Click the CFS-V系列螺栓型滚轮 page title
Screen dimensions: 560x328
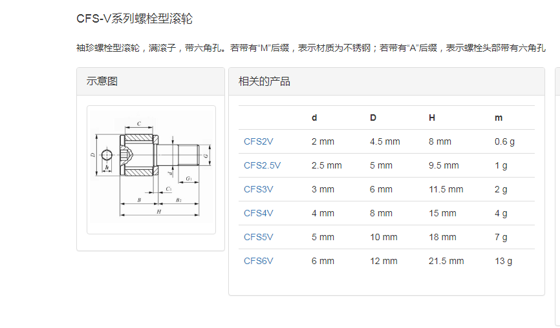coord(135,19)
